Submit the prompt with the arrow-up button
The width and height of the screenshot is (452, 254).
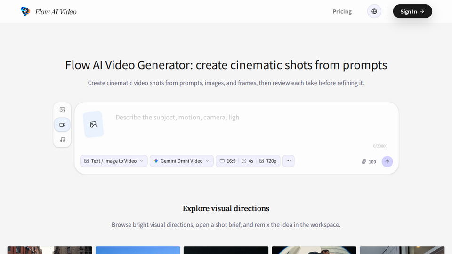387,161
